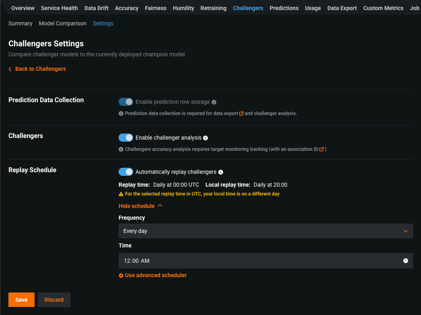Image resolution: width=421 pixels, height=315 pixels.
Task: Toggle Enable prediction row storage switch
Action: coord(126,102)
